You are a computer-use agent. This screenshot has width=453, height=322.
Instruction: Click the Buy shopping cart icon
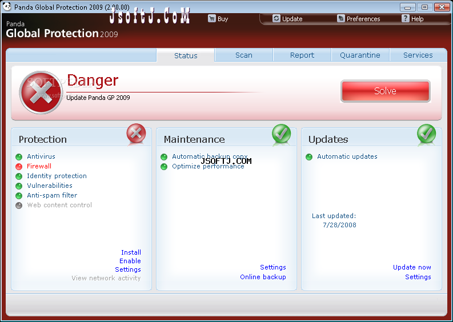click(x=212, y=18)
